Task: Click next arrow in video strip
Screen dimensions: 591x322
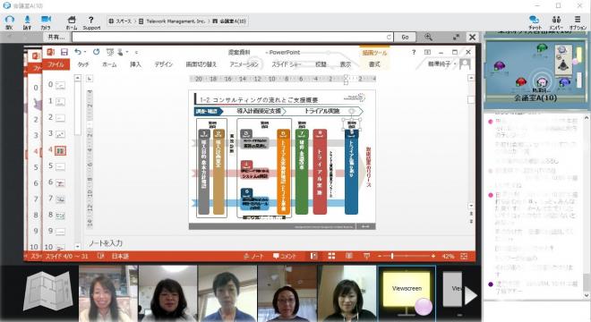Action: click(x=470, y=296)
